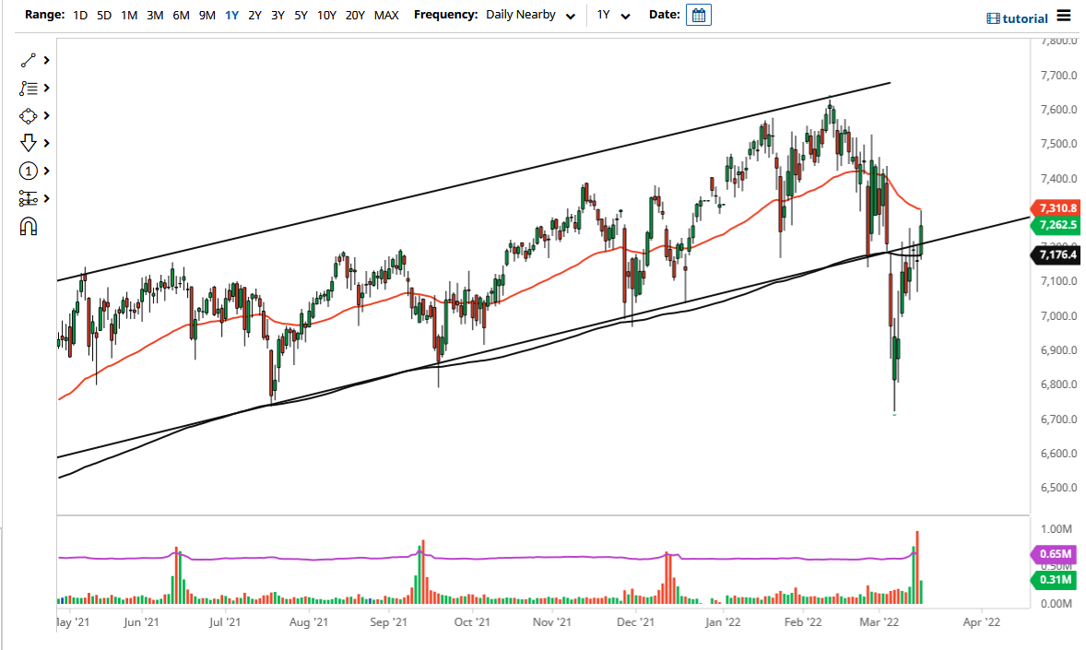Click the tutorial video icon
1086x650 pixels.
tap(993, 18)
